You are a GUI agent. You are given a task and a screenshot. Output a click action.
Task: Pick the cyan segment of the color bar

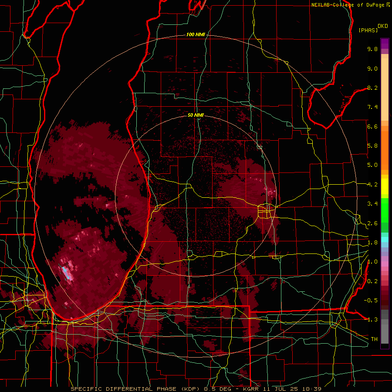(x=385, y=240)
